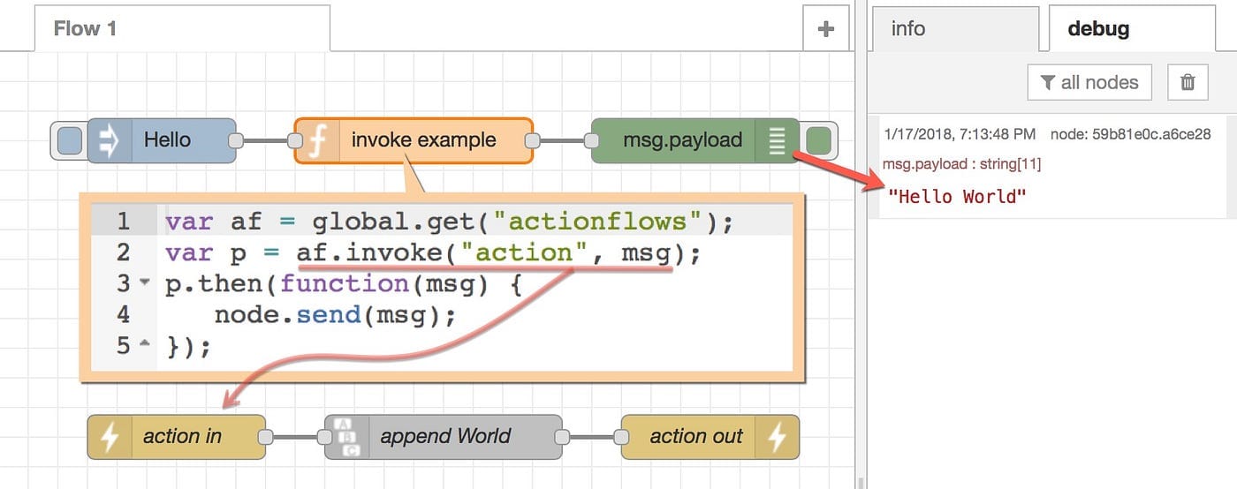The height and width of the screenshot is (489, 1237).
Task: Open the all nodes filter dropdown
Action: point(1089,82)
